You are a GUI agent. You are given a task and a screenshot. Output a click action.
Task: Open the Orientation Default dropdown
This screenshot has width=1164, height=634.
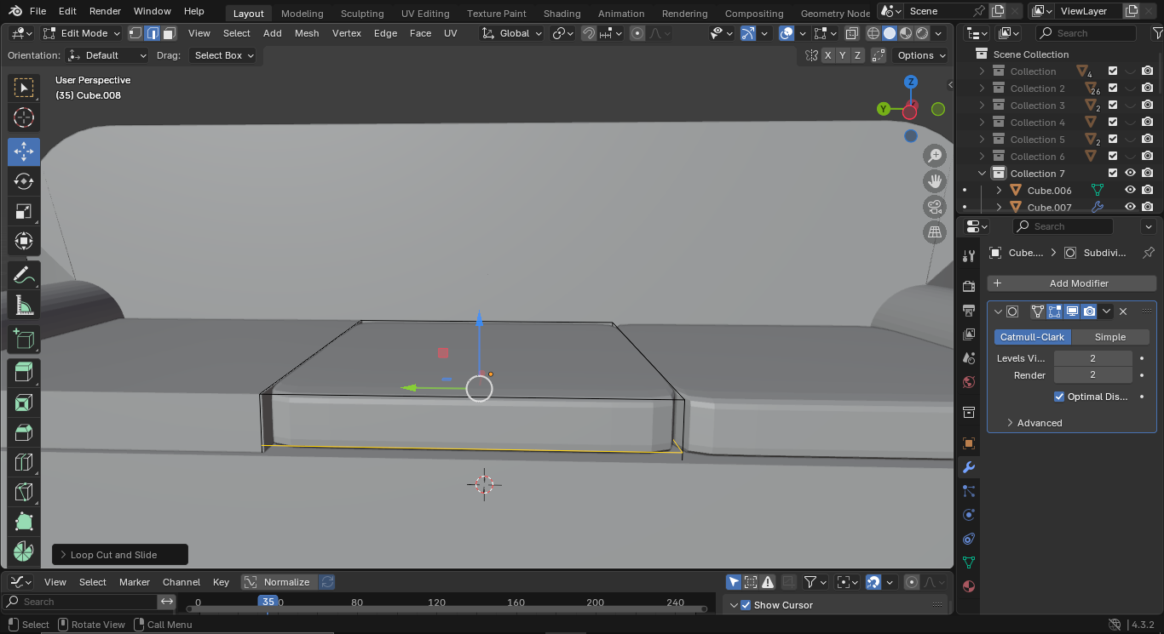[x=108, y=55]
